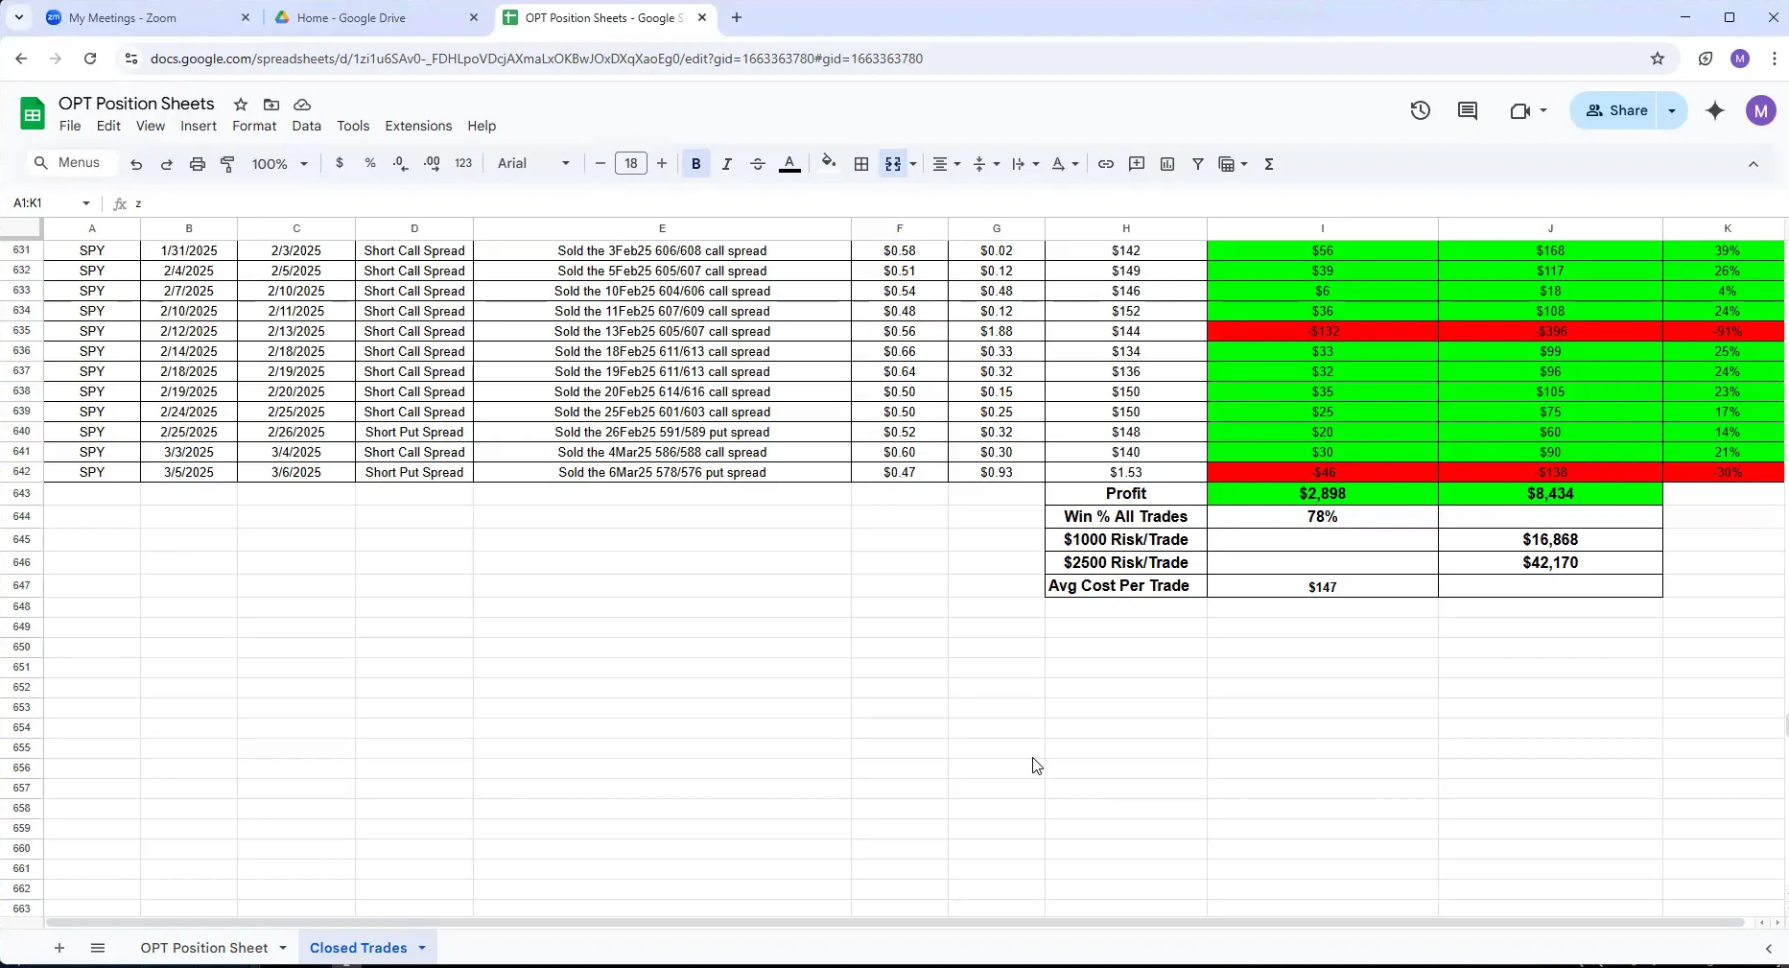Increase font size with plus button

(662, 164)
